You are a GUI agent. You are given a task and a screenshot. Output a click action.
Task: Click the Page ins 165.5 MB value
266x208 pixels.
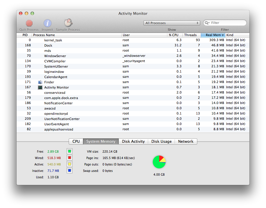118,158
